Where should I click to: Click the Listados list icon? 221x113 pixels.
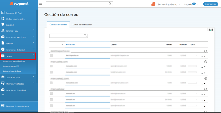point(3,56)
